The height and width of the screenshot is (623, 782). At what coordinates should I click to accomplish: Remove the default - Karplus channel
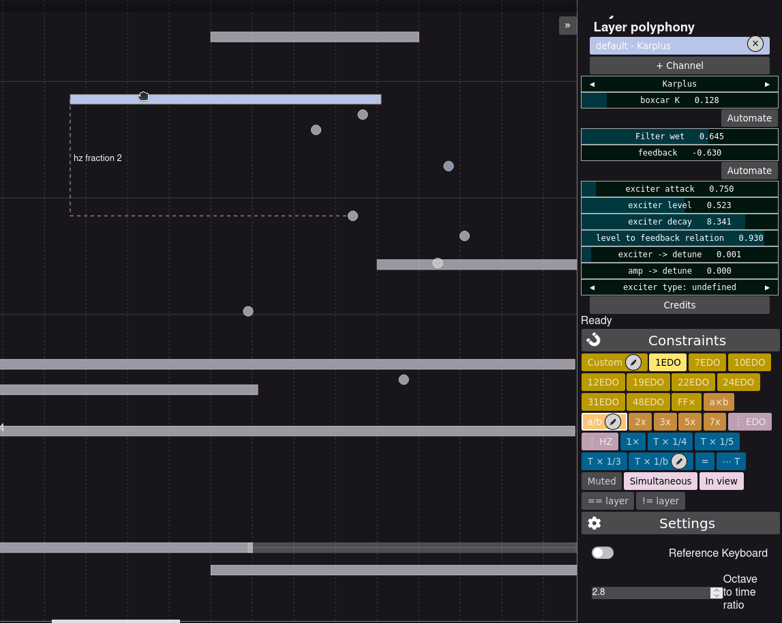click(x=755, y=44)
